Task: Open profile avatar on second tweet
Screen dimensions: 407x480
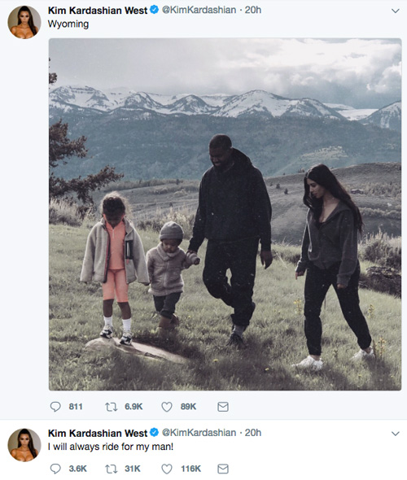Action: (24, 445)
